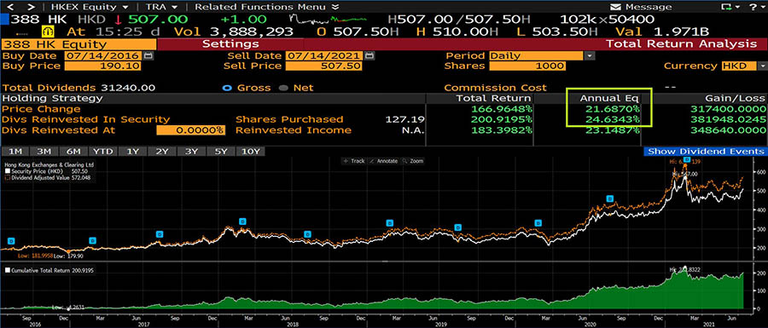Expand the Related Functions Menu
Image resolution: width=768 pixels, height=328 pixels.
[x=267, y=7]
